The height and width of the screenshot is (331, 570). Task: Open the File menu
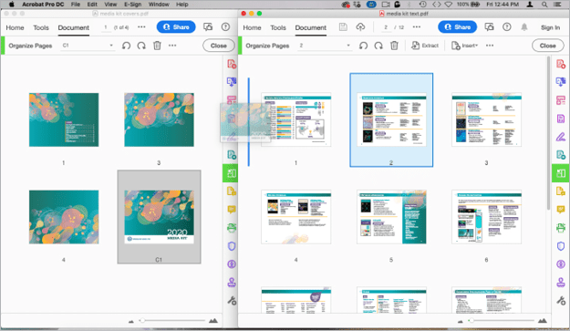(76, 5)
